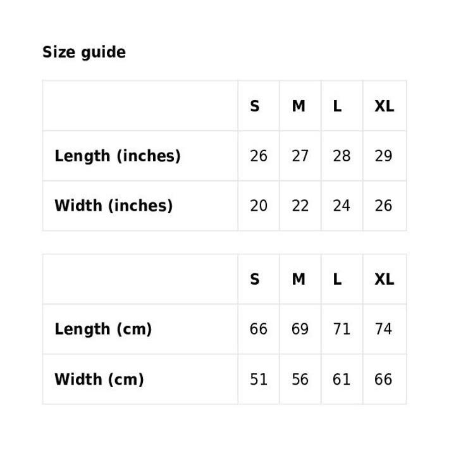This screenshot has width=468, height=453.
Task: Click the medium width value 22 inches
Action: pos(300,206)
